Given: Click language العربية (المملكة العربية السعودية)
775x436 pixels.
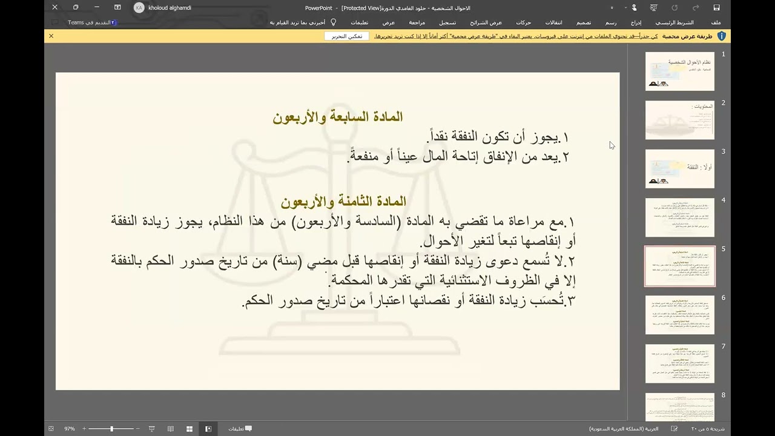Looking at the screenshot, I should (624, 429).
